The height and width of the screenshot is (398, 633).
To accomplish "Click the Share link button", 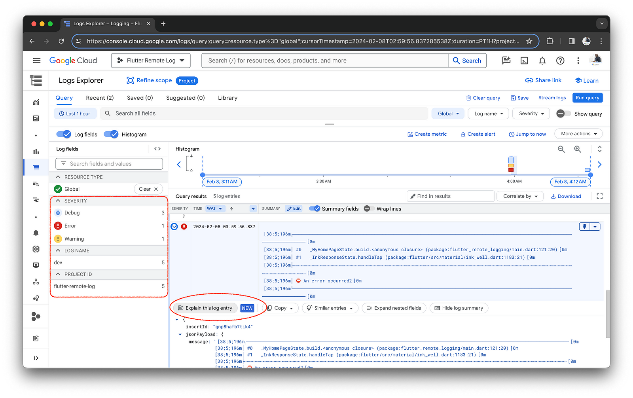I will pos(543,80).
